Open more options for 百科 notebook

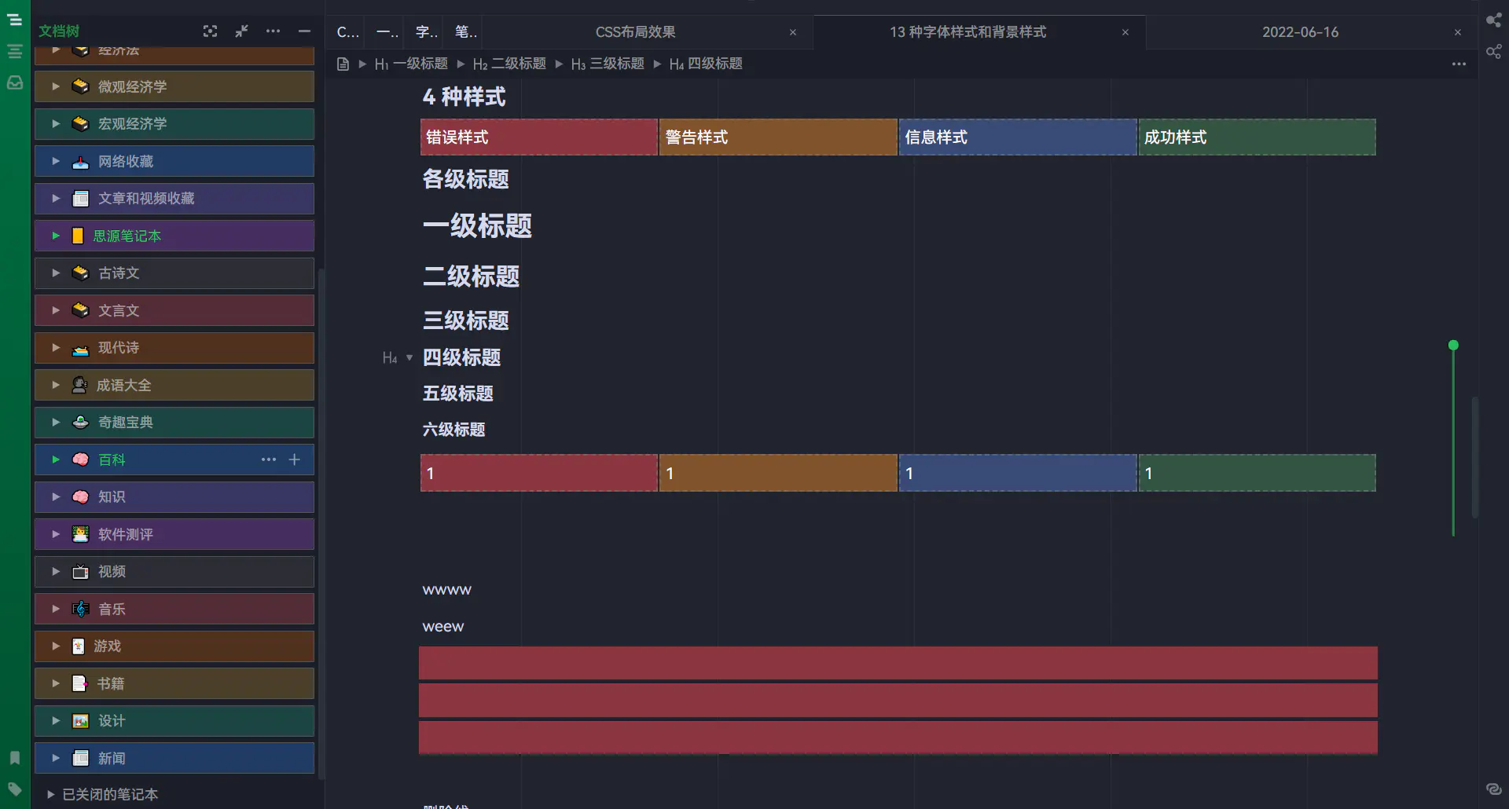[x=269, y=459]
